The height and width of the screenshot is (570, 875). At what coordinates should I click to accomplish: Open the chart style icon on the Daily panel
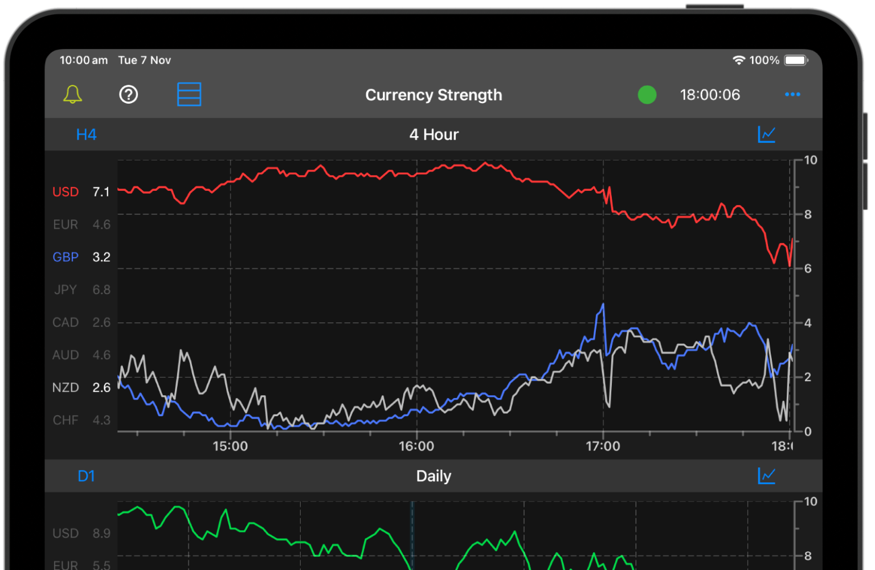767,476
